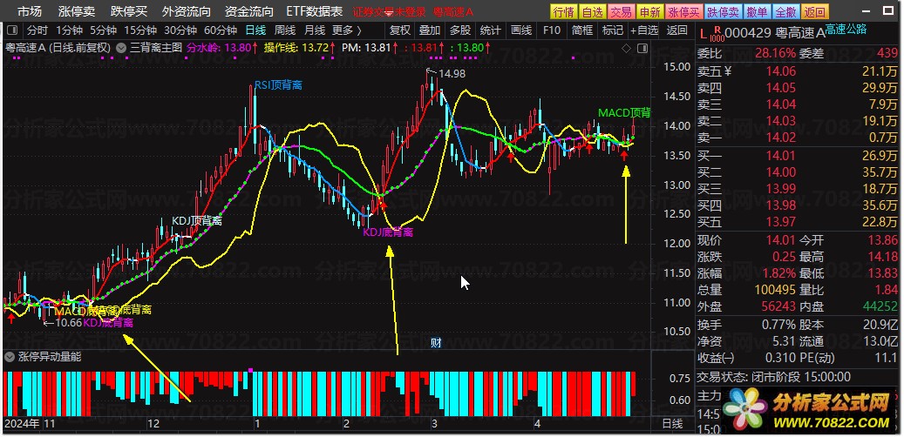Click the red 交易 button
The width and height of the screenshot is (904, 437).
[621, 11]
